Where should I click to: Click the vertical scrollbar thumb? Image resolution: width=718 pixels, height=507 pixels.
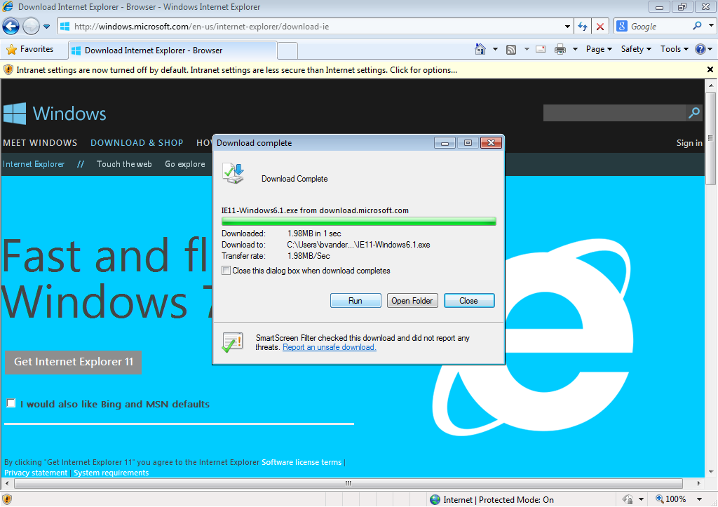pos(710,138)
